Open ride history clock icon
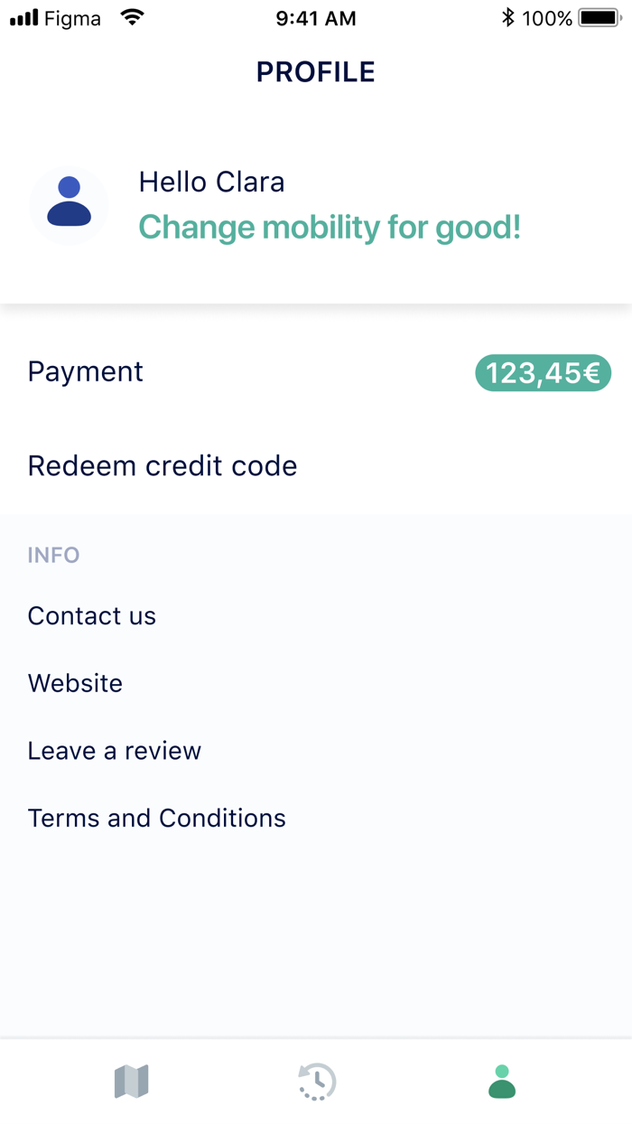Screen dimensions: 632x1124 [x=317, y=1081]
